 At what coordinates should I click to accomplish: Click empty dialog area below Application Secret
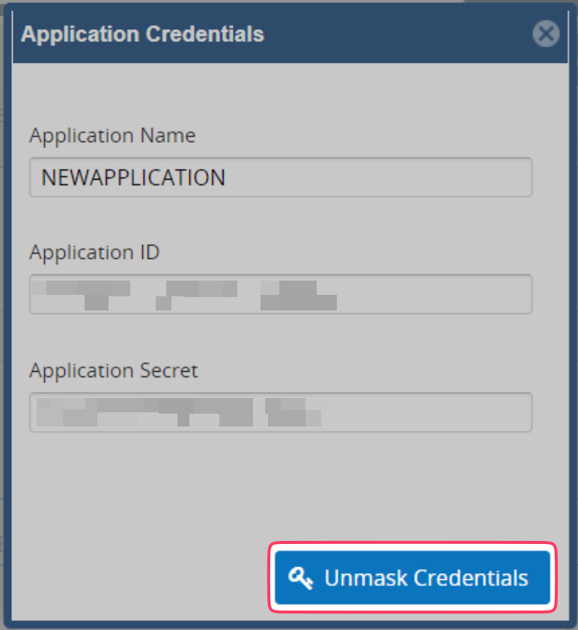(x=281, y=486)
